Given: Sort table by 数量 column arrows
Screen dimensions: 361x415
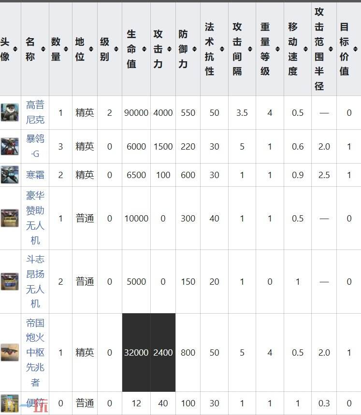Looking at the screenshot, I should 66,49.
